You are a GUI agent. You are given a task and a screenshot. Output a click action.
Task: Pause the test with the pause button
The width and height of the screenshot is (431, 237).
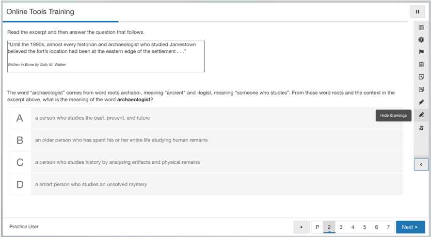click(417, 12)
